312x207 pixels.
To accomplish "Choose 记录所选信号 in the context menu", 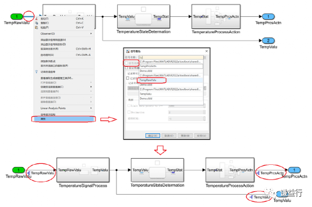I will (64, 71).
